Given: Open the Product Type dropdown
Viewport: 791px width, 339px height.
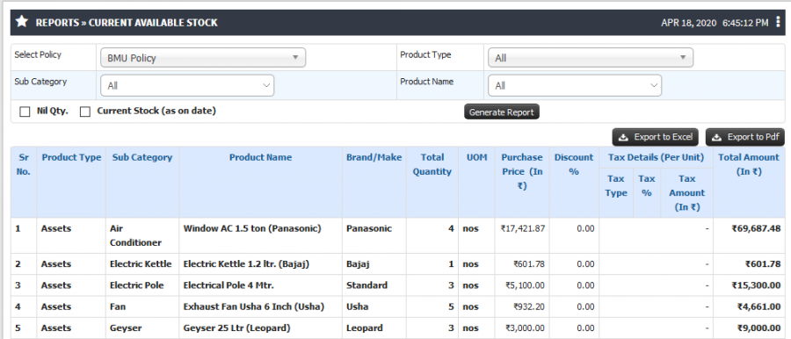Looking at the screenshot, I should click(591, 57).
